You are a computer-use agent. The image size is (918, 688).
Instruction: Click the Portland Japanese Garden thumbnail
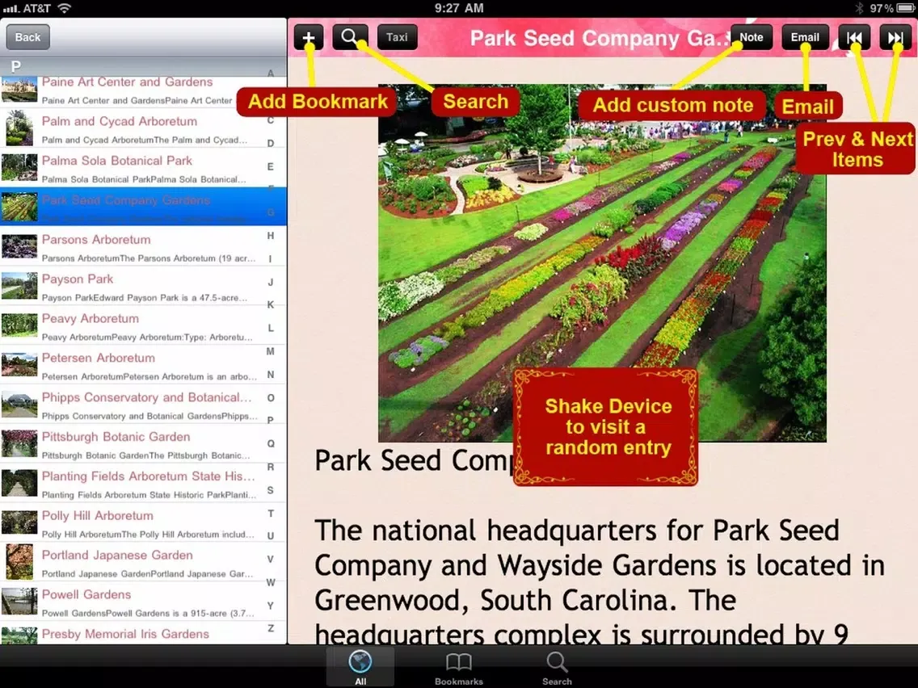[19, 562]
